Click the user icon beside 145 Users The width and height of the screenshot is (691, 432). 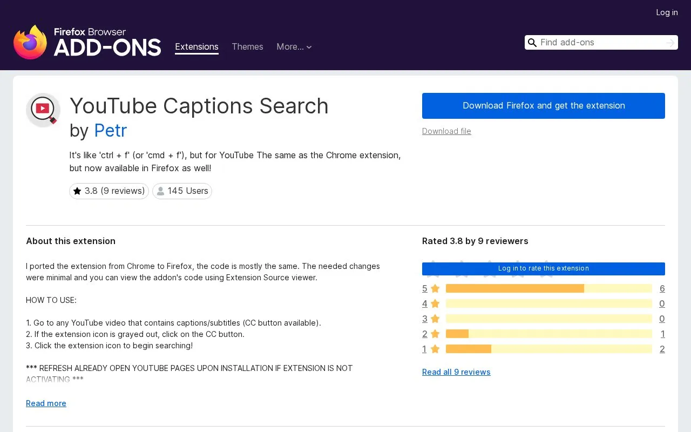[160, 191]
